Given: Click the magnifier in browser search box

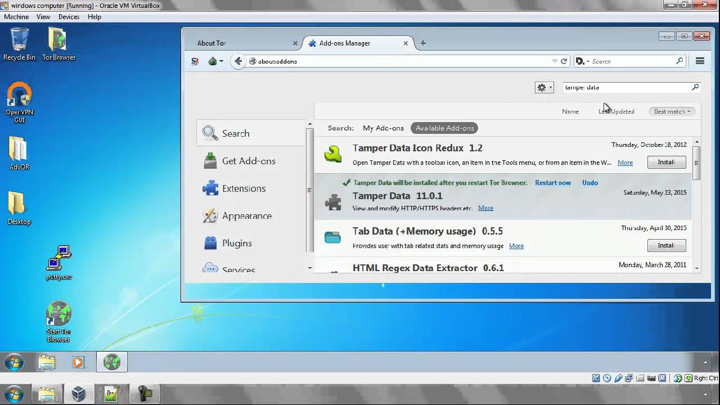Looking at the screenshot, I should pos(679,61).
